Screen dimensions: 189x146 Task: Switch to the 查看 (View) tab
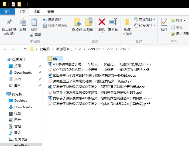click(51, 12)
